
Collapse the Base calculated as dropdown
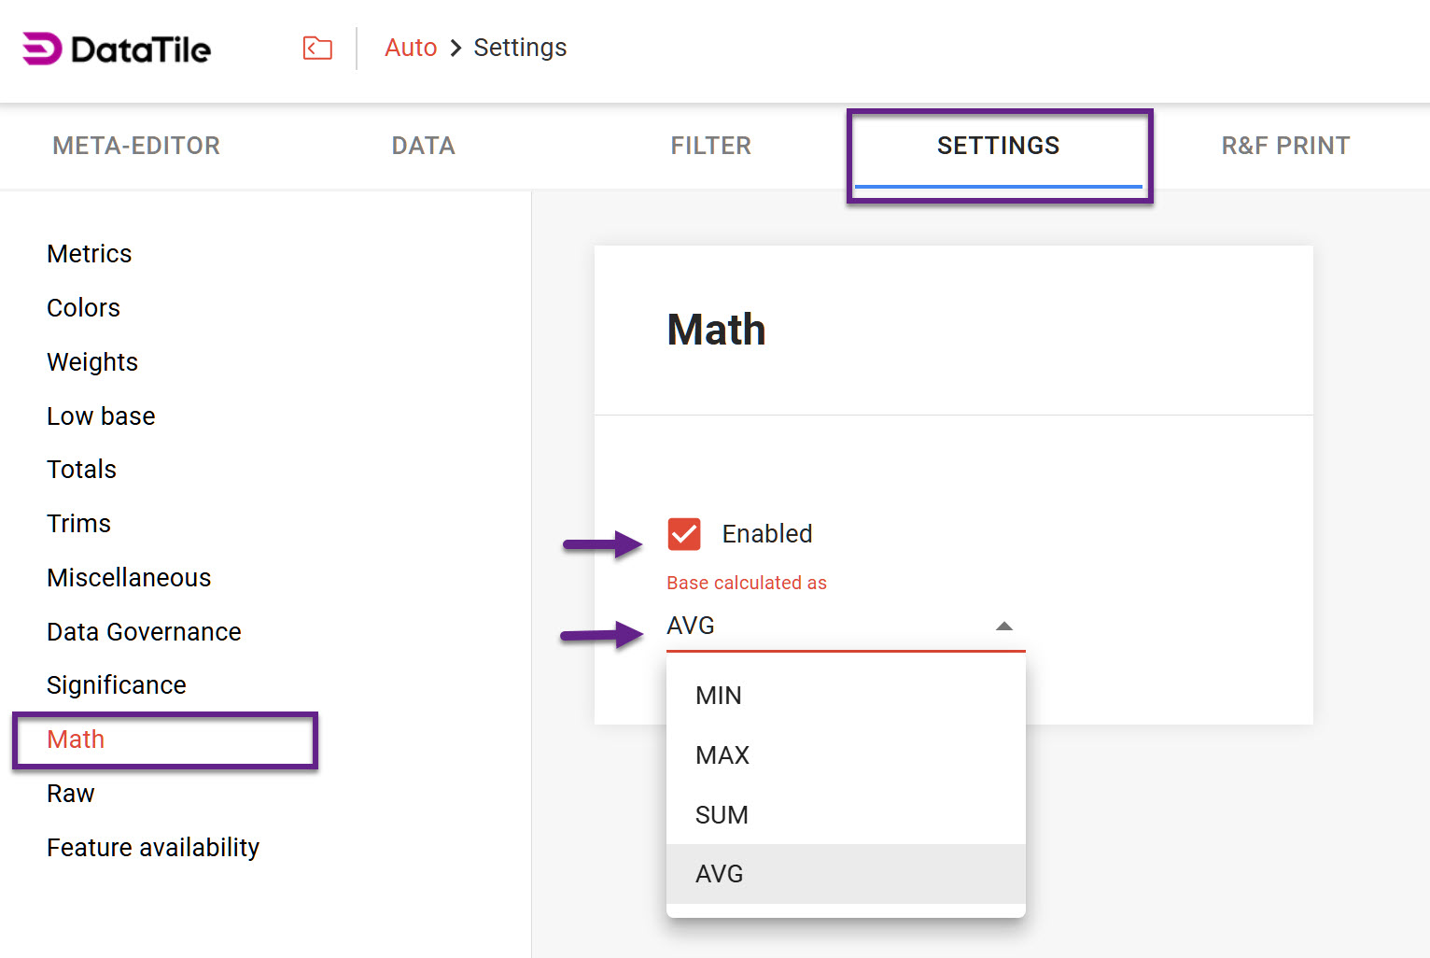(1003, 626)
